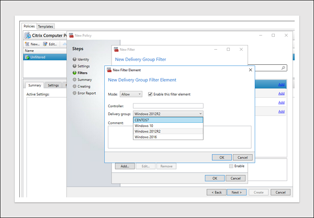Switch to the Templates tab
The height and width of the screenshot is (218, 314).
46,26
